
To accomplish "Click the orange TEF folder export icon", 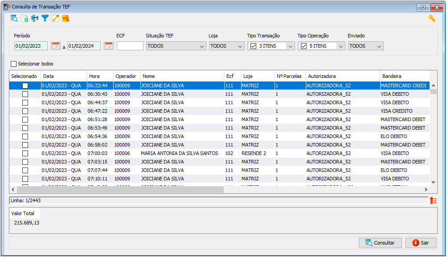I will [x=66, y=19].
